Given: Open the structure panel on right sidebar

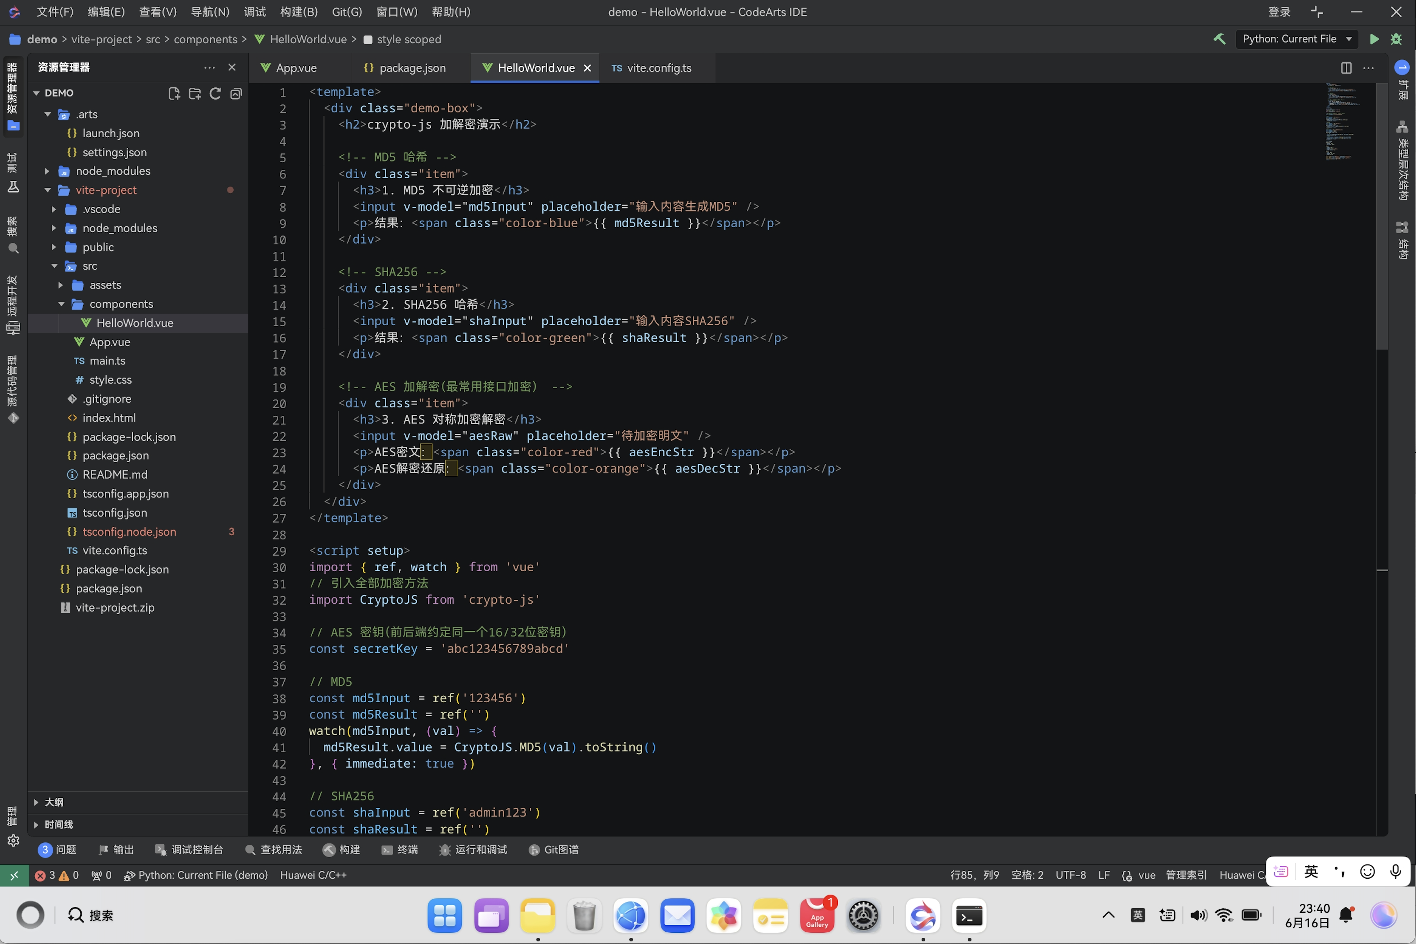Looking at the screenshot, I should coord(1402,240).
